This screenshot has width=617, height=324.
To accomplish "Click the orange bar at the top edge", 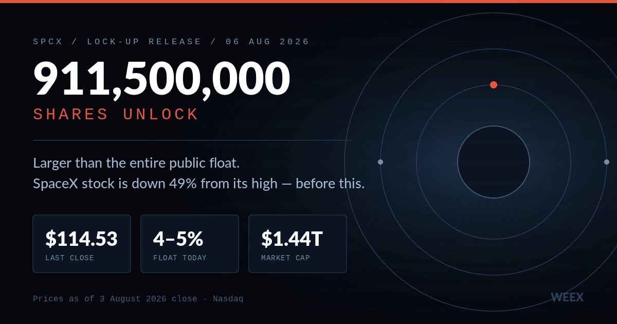I will coord(308,2).
